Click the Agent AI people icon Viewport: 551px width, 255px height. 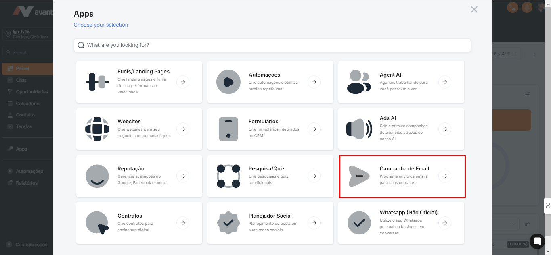(359, 82)
